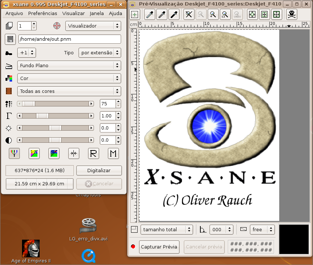The image size is (313, 265).
Task: Click the auto-enhancement arrows icon
Action: tap(74, 154)
